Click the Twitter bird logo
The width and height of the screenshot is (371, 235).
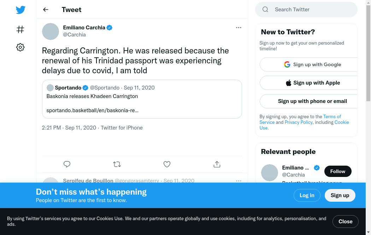(20, 10)
